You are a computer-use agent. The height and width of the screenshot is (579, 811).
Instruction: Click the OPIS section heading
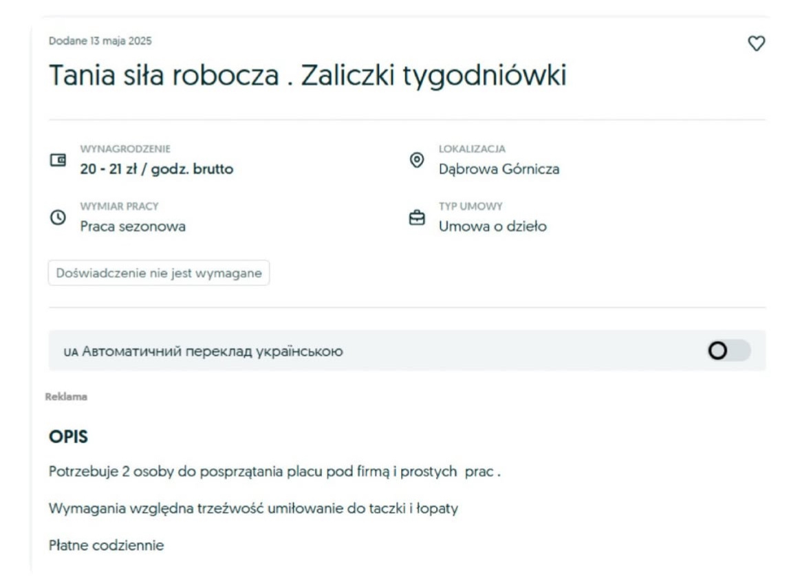(x=68, y=437)
